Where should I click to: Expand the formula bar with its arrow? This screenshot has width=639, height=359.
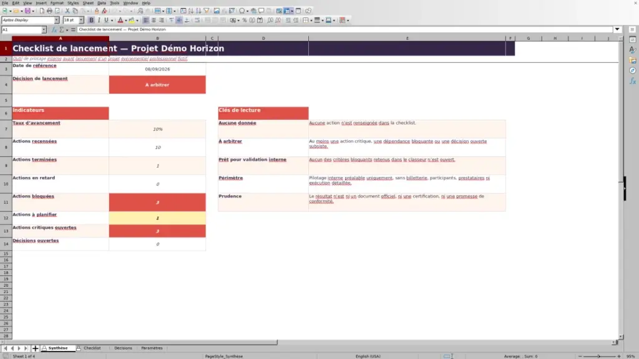pyautogui.click(x=617, y=29)
